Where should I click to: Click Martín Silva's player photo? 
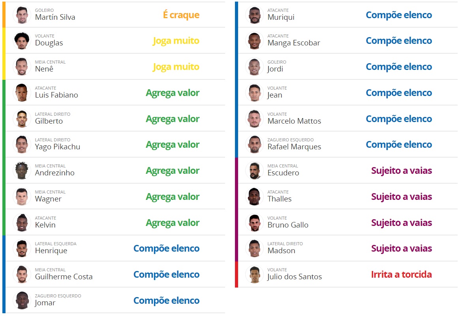click(x=21, y=15)
